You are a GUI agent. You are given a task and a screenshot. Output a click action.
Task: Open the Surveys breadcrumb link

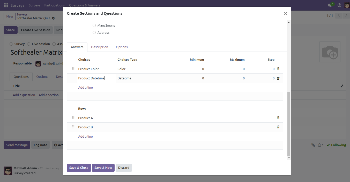click(x=22, y=14)
